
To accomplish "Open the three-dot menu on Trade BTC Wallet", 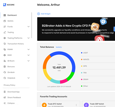I will pos(76,105).
